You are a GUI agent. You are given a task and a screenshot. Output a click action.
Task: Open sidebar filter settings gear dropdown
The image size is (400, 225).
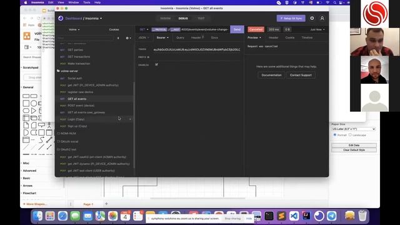pyautogui.click(x=128, y=38)
